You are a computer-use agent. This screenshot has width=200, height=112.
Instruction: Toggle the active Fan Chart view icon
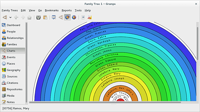point(67,17)
